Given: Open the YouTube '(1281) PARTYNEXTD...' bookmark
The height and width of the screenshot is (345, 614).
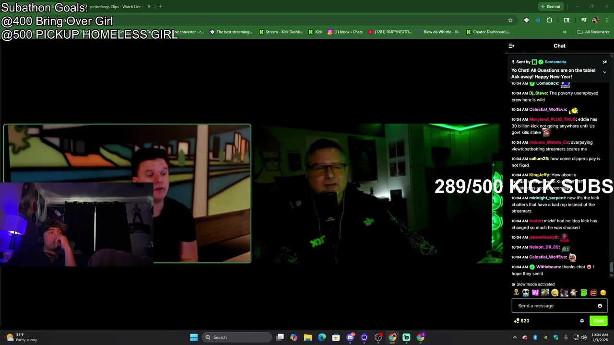Looking at the screenshot, I should (x=390, y=32).
